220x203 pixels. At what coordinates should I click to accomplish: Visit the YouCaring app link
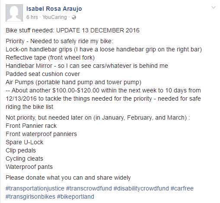pyautogui.click(x=54, y=17)
